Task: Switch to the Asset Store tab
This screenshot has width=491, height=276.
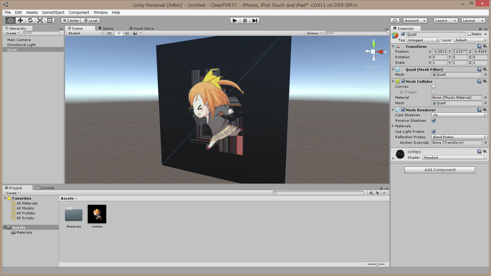Action: [141, 28]
